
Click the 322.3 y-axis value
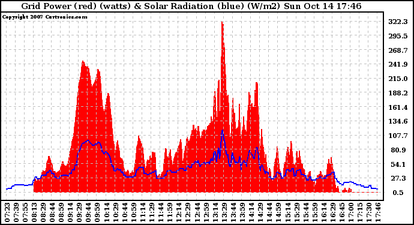pyautogui.click(x=398, y=22)
